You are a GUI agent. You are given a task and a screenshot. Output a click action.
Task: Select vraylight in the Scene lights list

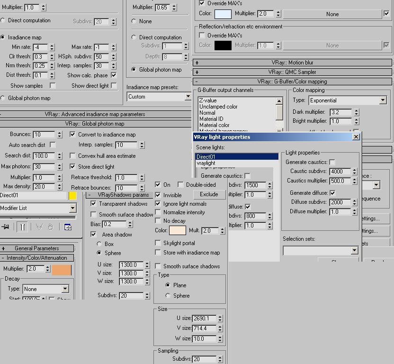(237, 163)
